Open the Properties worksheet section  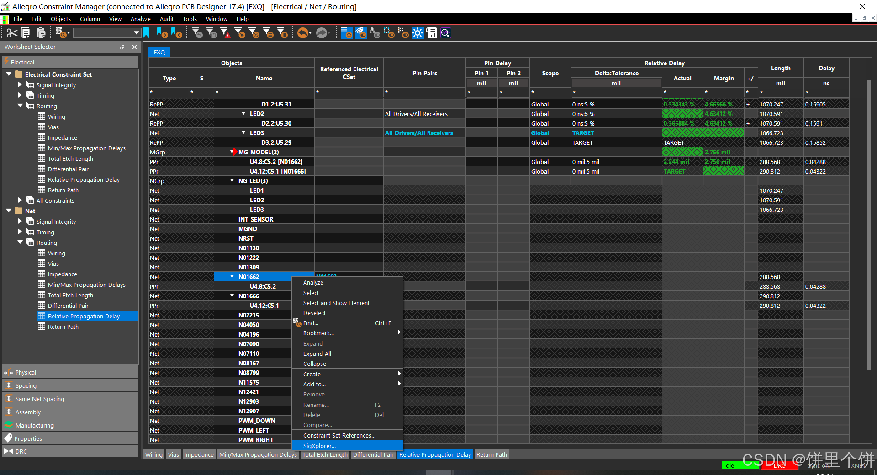(70, 438)
